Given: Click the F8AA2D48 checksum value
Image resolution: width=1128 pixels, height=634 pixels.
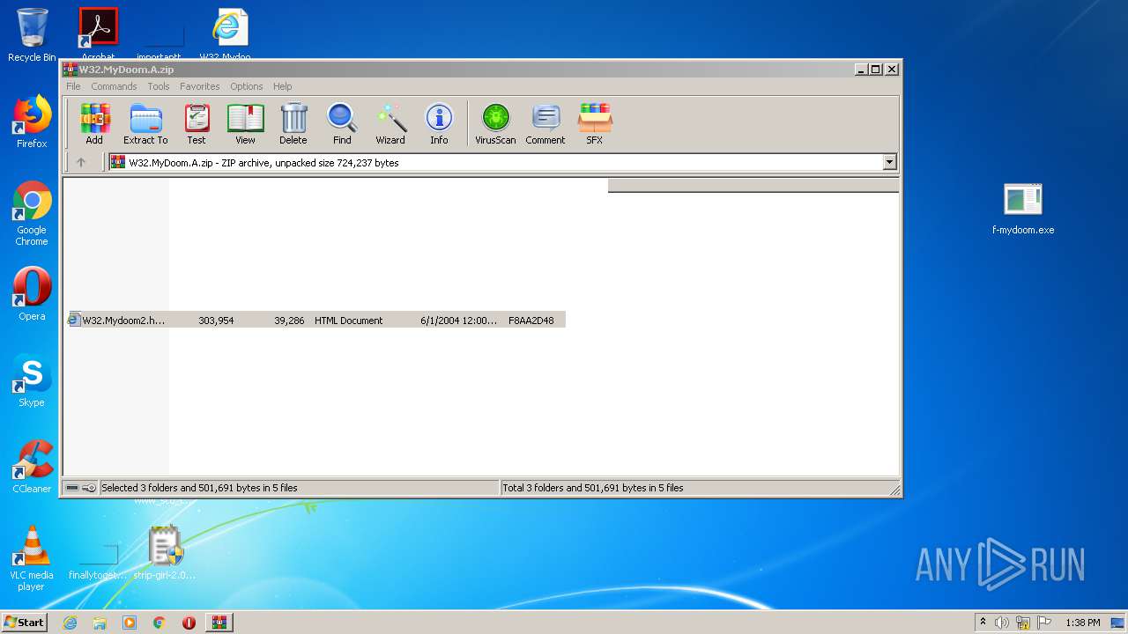Looking at the screenshot, I should (531, 321).
